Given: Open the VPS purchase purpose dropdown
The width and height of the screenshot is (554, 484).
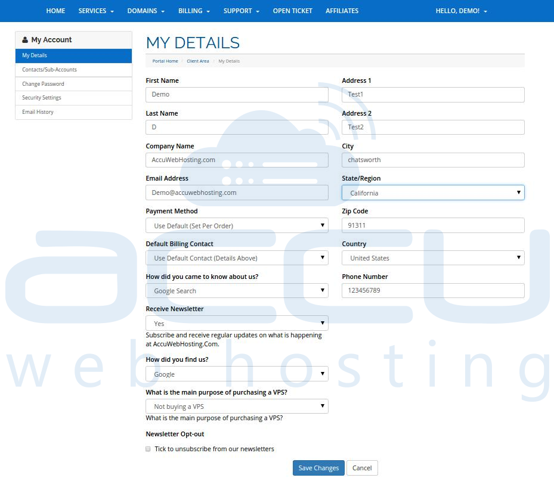Looking at the screenshot, I should (237, 407).
